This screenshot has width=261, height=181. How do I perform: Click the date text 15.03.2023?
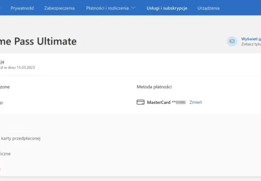[x=26, y=67]
